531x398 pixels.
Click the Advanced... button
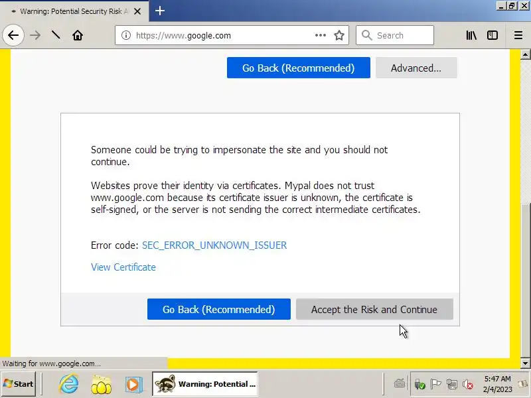(416, 68)
